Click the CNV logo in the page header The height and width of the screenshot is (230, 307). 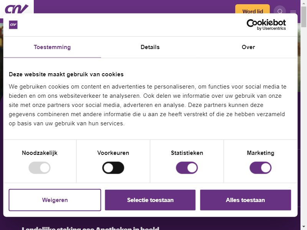coord(17,9)
